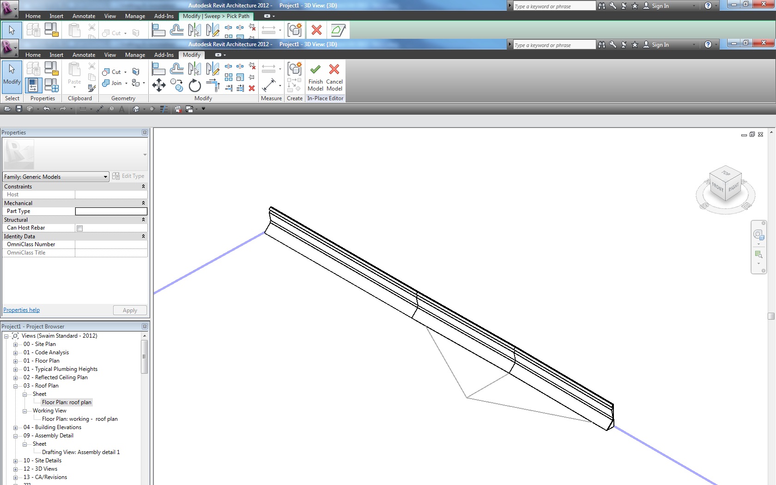Select the Scale tool in Modify panel

tap(240, 77)
